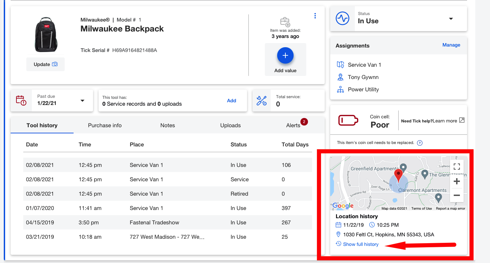
Task: Click the Milwaukee Backpack title
Action: pyautogui.click(x=122, y=29)
